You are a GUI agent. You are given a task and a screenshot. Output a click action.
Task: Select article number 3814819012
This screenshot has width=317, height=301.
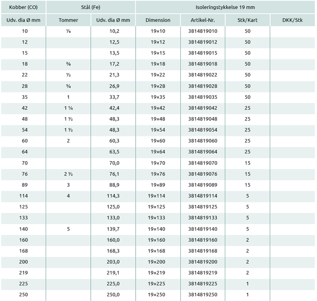click(203, 42)
